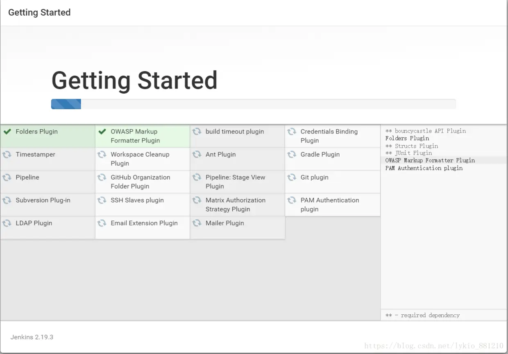508x354 pixels.
Task: Click the Git plugin label
Action: tap(314, 177)
